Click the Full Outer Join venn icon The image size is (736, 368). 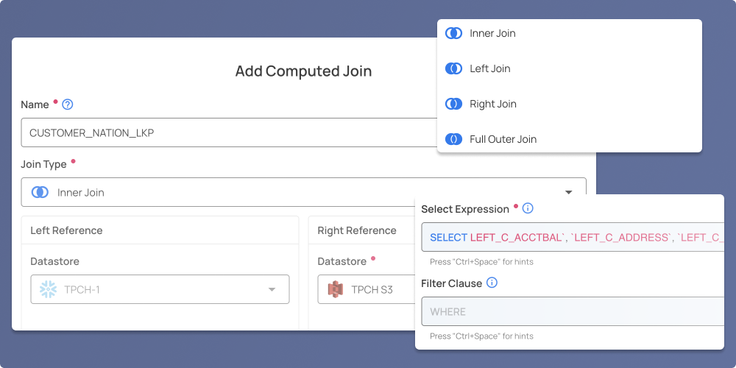pyautogui.click(x=453, y=139)
